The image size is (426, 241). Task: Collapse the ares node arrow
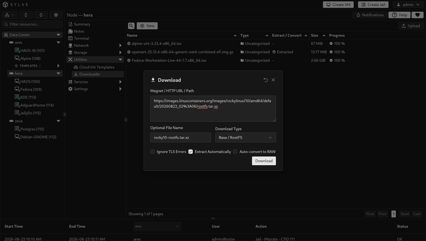point(58,42)
